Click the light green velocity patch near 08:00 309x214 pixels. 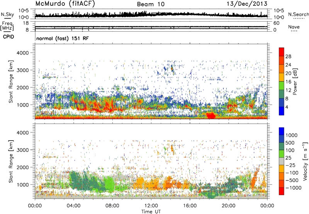110,183
